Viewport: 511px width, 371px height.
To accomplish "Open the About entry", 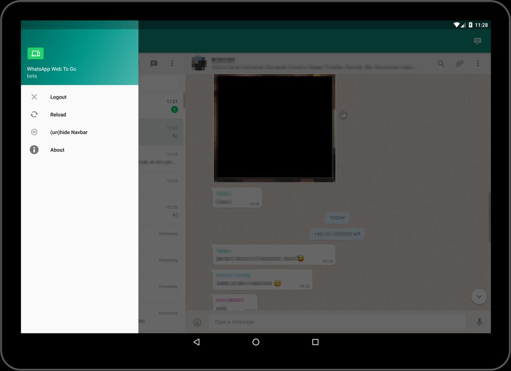I will [79, 150].
